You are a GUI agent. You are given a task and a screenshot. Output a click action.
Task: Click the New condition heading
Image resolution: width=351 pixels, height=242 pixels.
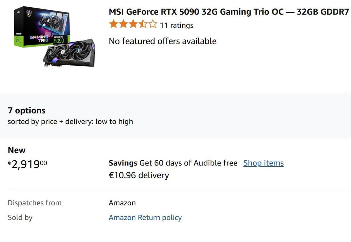pos(17,150)
